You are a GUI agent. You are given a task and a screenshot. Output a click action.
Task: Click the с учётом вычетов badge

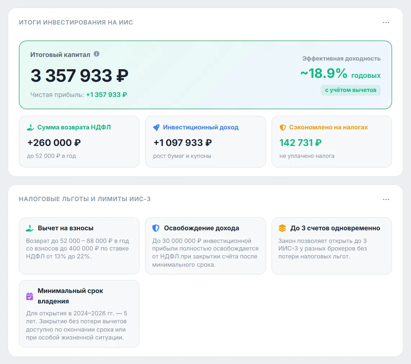[x=350, y=90]
